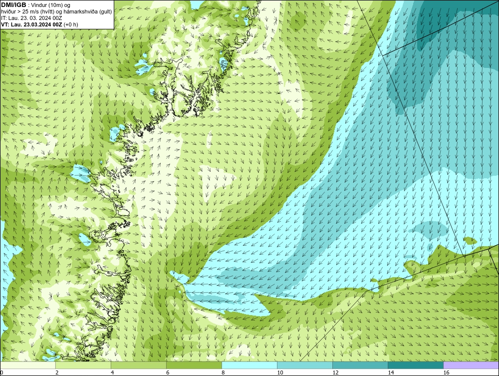
Task: Click the 'hviður > 25 m/s' legend line
Action: pyautogui.click(x=56, y=11)
